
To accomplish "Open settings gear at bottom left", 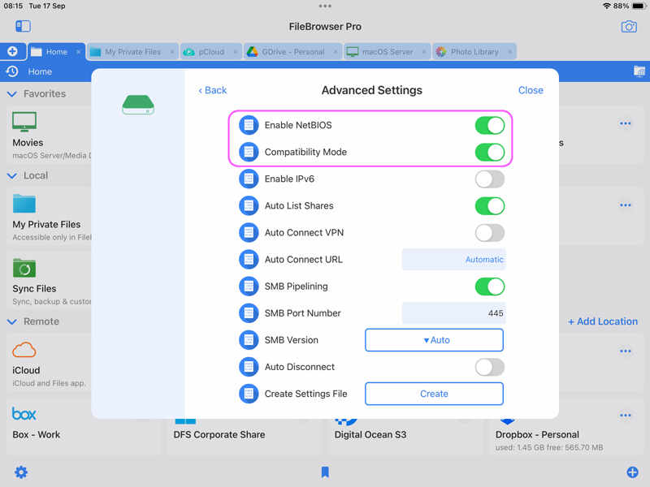I will [x=21, y=472].
